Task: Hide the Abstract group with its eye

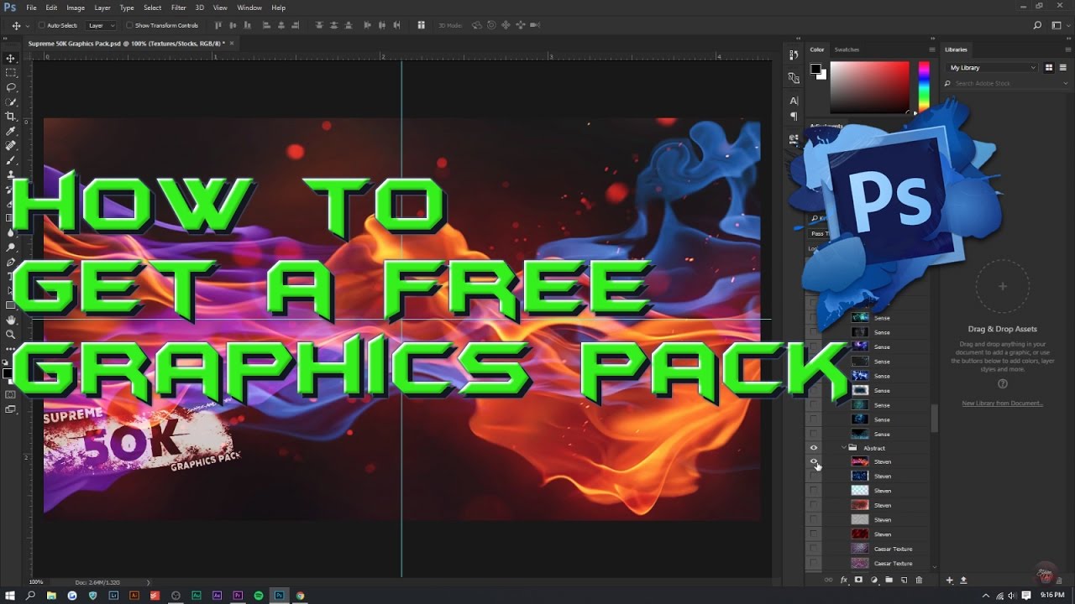Action: pyautogui.click(x=813, y=448)
